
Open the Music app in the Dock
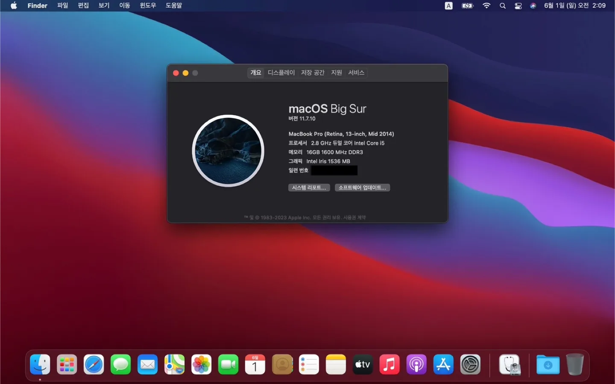[x=390, y=364]
